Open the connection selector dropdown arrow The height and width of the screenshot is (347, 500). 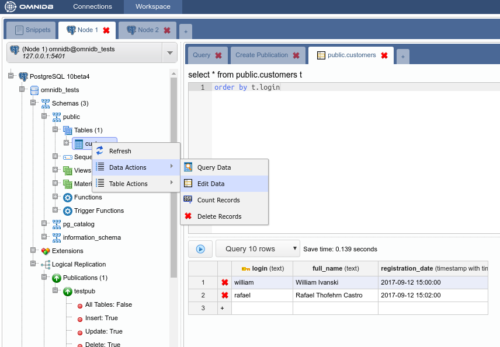coord(169,53)
